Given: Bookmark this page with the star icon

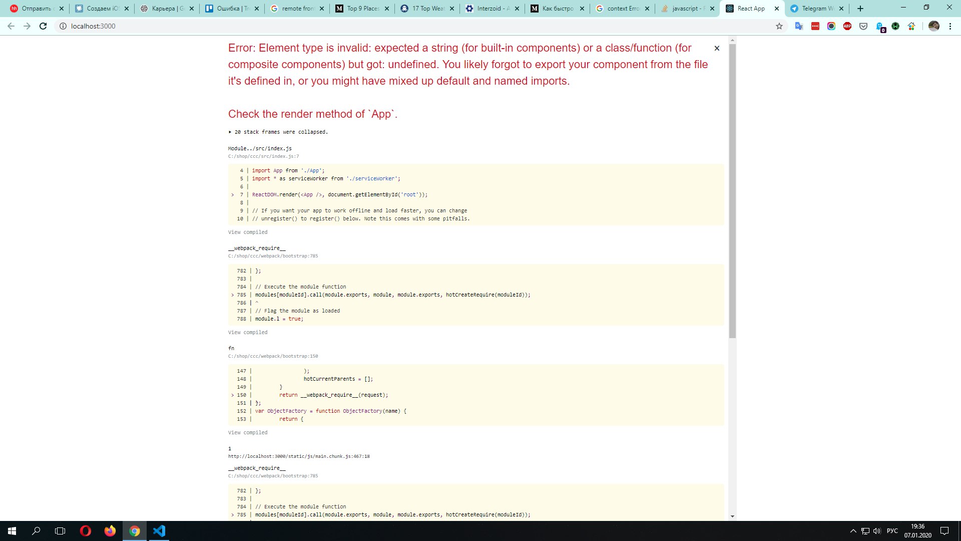Looking at the screenshot, I should 779,26.
